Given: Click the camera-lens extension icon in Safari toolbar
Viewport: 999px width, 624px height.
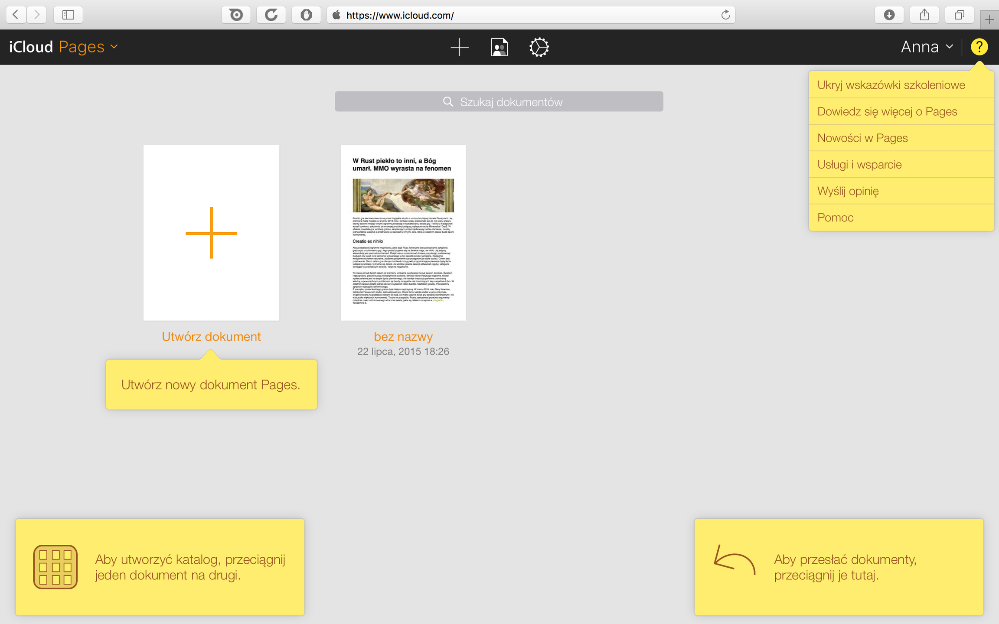Looking at the screenshot, I should [x=236, y=15].
